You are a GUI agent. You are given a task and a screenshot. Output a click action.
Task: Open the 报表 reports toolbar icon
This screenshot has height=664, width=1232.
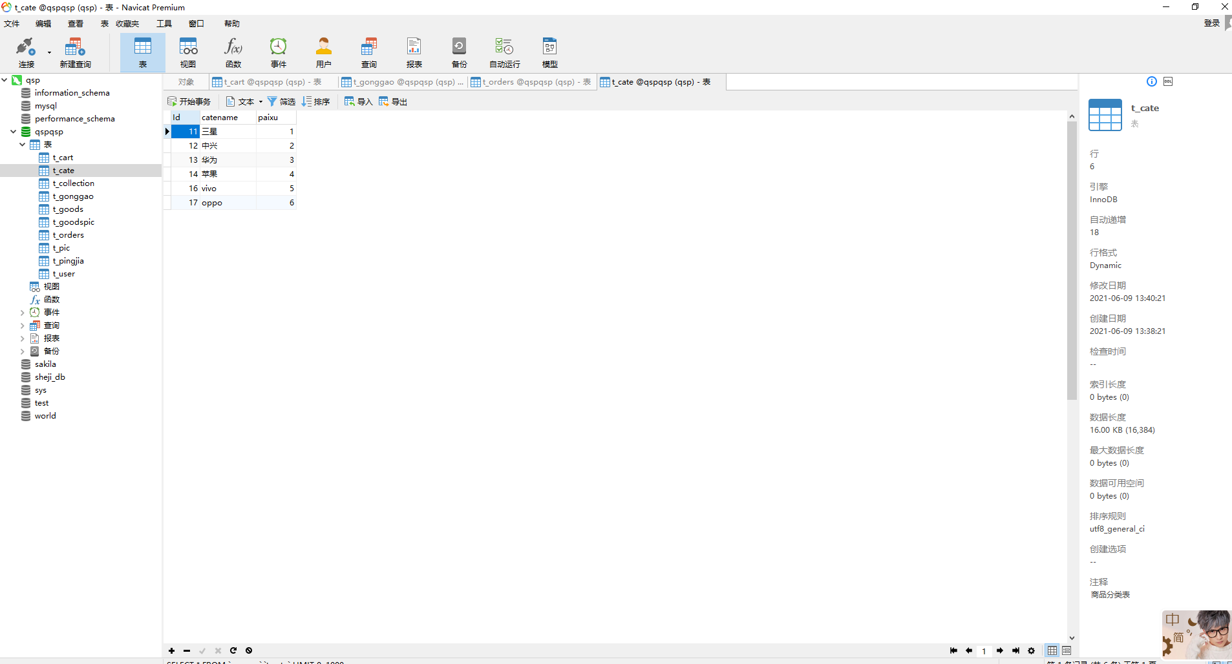(x=414, y=52)
